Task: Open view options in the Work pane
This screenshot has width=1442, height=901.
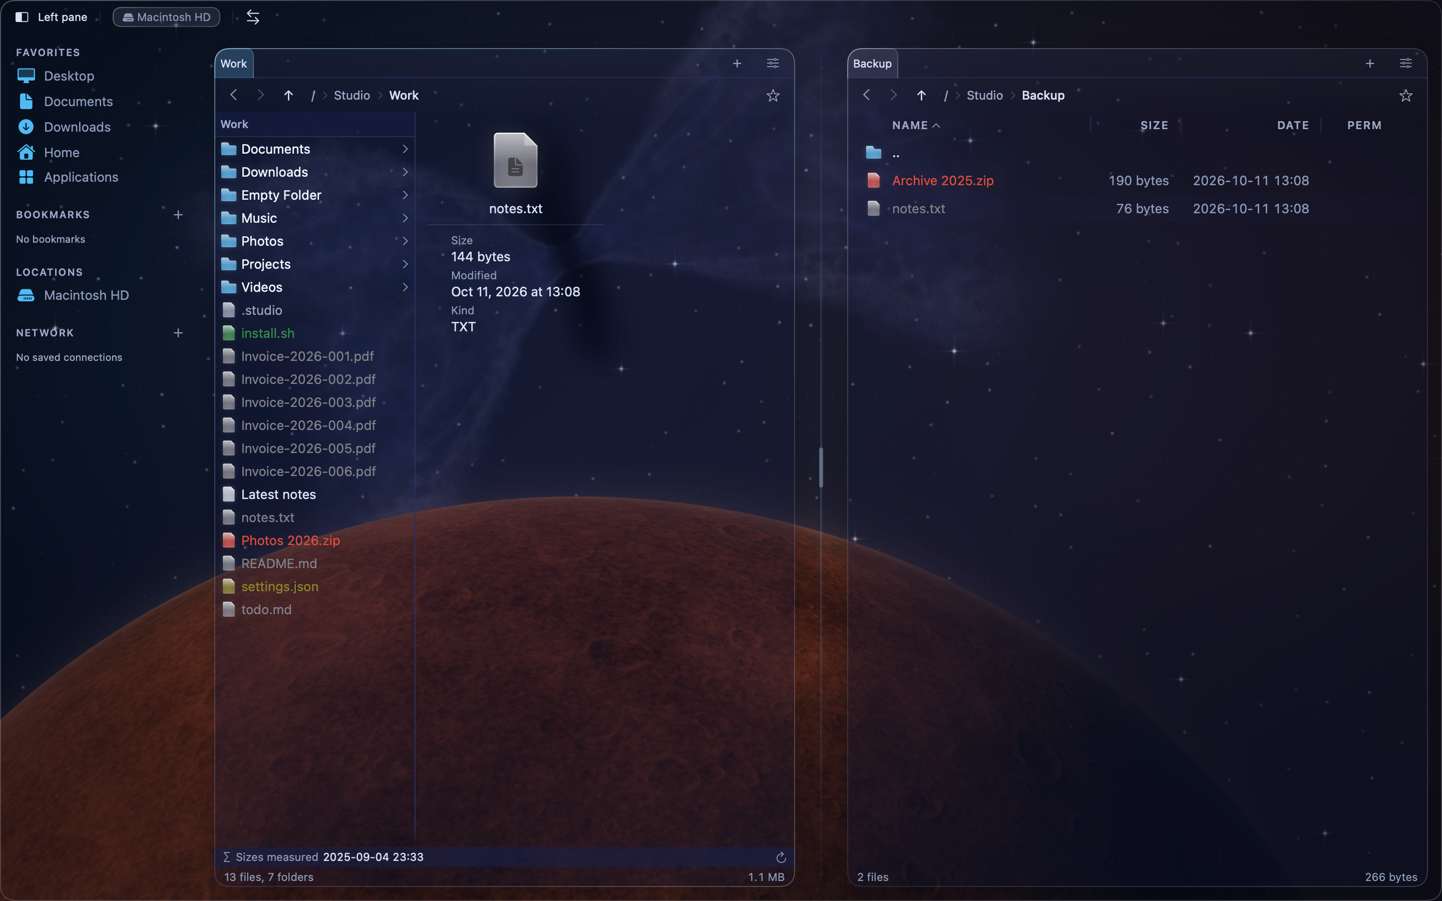Action: tap(773, 64)
